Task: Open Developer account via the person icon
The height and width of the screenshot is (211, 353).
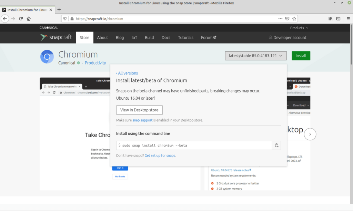Action: (x=287, y=37)
